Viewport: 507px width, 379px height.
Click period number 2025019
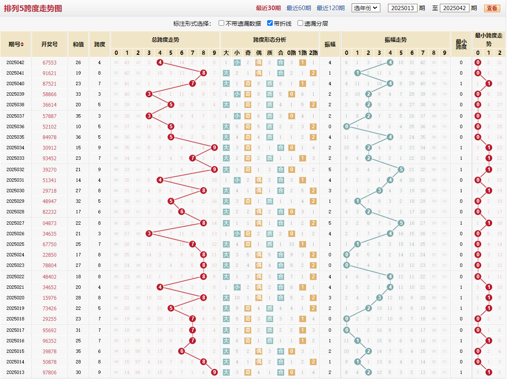tap(16, 308)
